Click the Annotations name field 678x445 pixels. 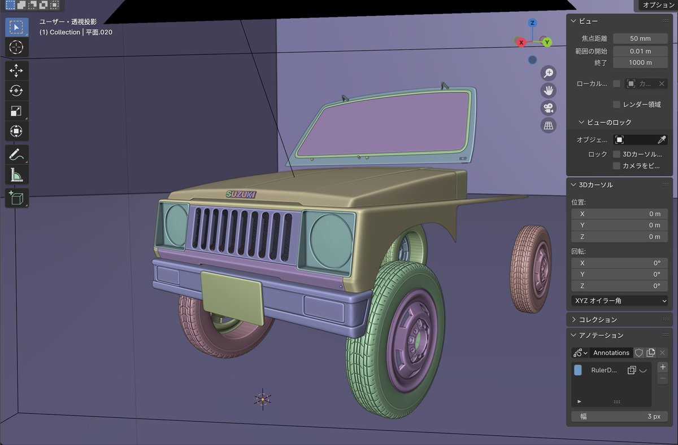611,353
